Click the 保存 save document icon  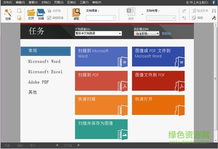coord(131,14)
